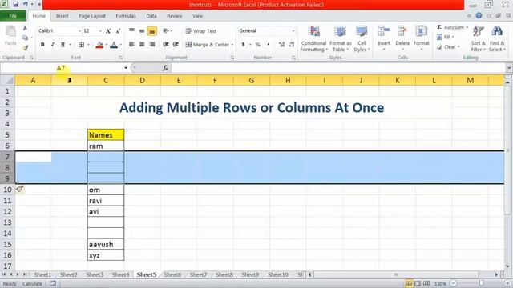Toggle Align Text Left
Viewport: 513px width, 288px height.
tap(131, 45)
